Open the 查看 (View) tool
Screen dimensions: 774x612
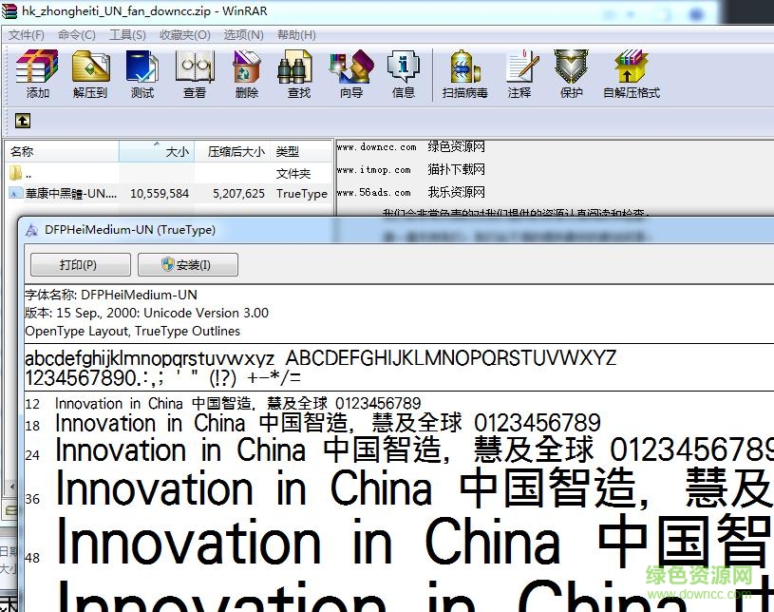tap(195, 74)
